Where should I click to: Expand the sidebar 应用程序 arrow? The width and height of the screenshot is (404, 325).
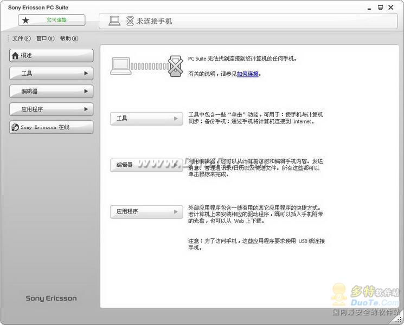[86, 109]
